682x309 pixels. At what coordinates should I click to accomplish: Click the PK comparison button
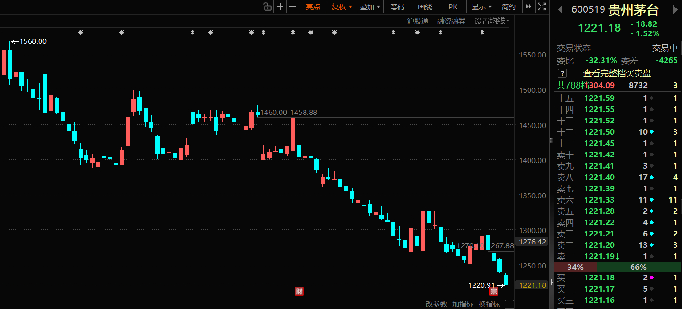453,7
